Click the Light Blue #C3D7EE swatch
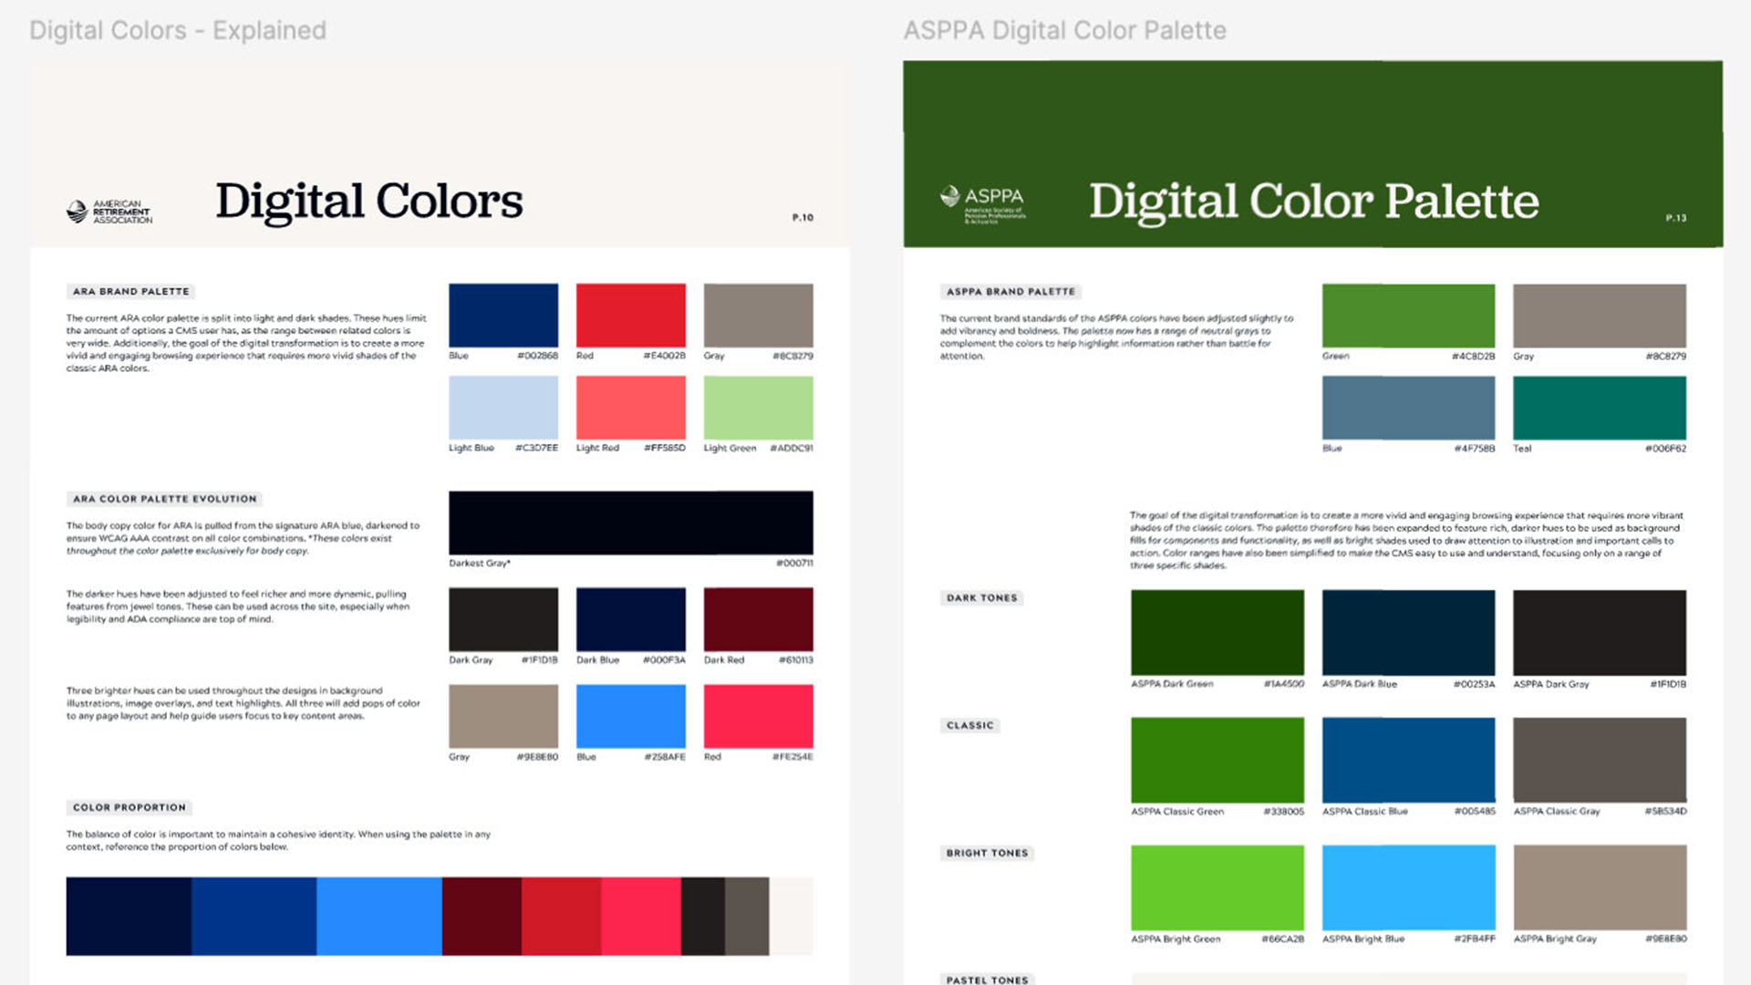 [503, 408]
